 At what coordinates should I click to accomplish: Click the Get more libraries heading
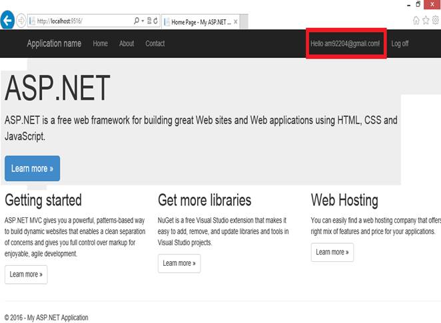[x=205, y=200]
